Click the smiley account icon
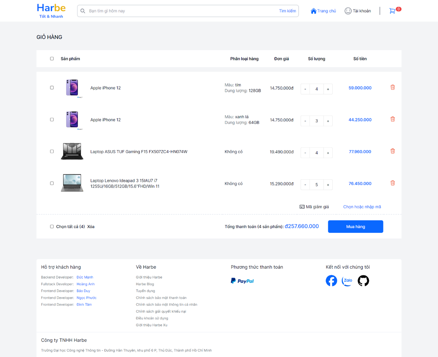The height and width of the screenshot is (357, 438). 348,11
